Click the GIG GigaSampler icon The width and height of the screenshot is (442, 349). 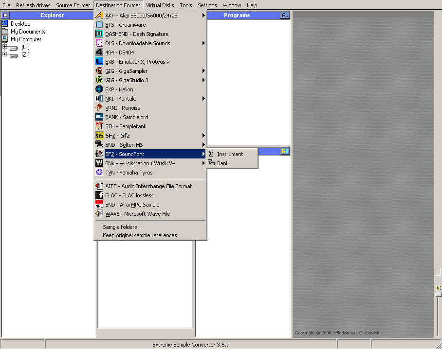(x=99, y=71)
